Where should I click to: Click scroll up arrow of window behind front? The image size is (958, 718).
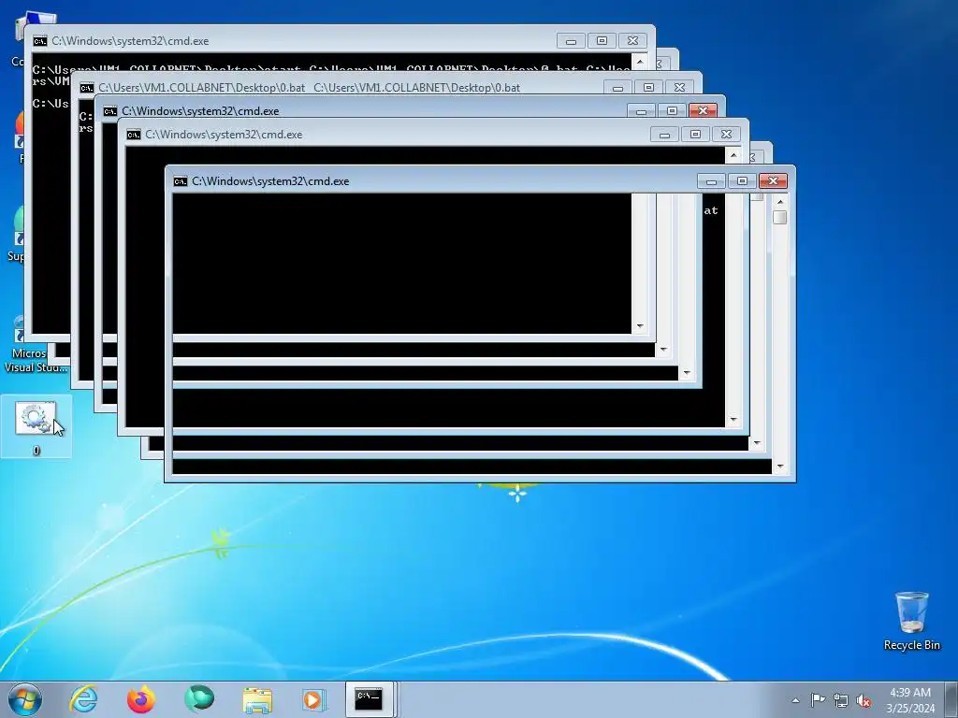(x=733, y=155)
